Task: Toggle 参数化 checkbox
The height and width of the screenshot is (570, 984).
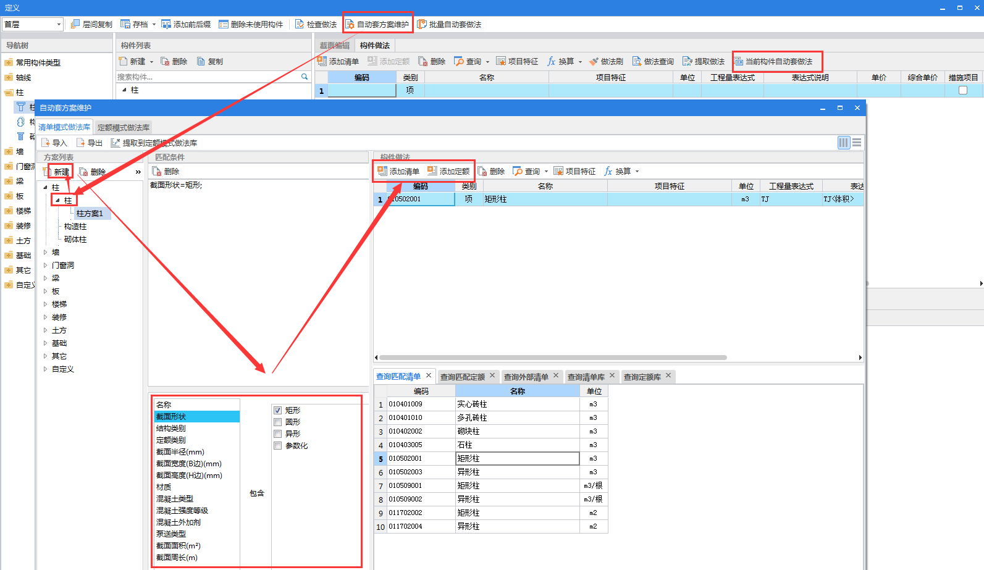Action: (278, 445)
